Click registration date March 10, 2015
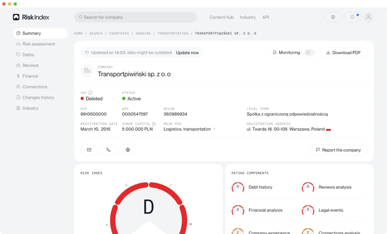 pos(95,129)
